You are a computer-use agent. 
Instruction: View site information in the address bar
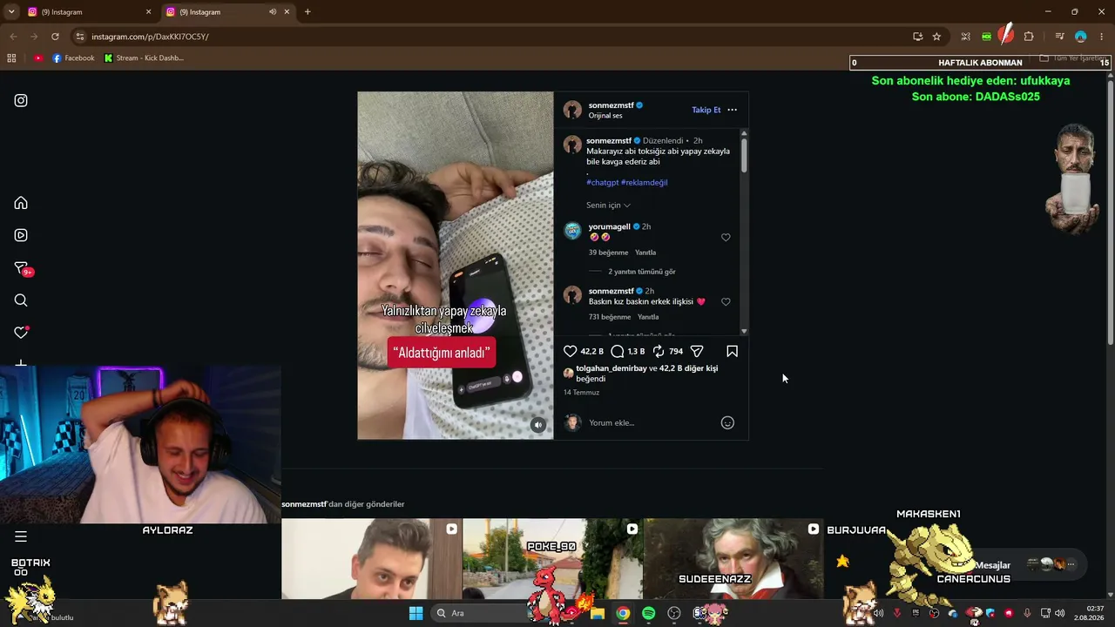point(80,37)
